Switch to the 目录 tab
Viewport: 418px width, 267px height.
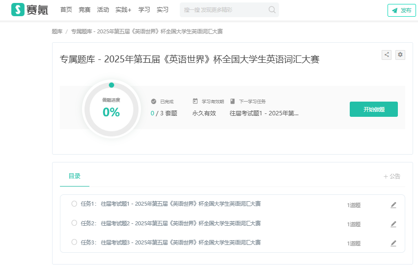tap(74, 176)
